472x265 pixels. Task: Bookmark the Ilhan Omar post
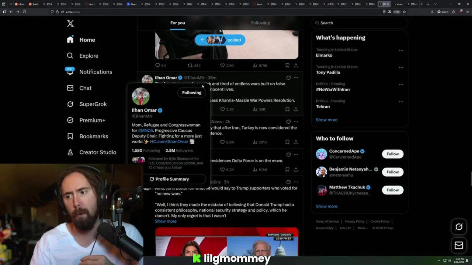(287, 109)
